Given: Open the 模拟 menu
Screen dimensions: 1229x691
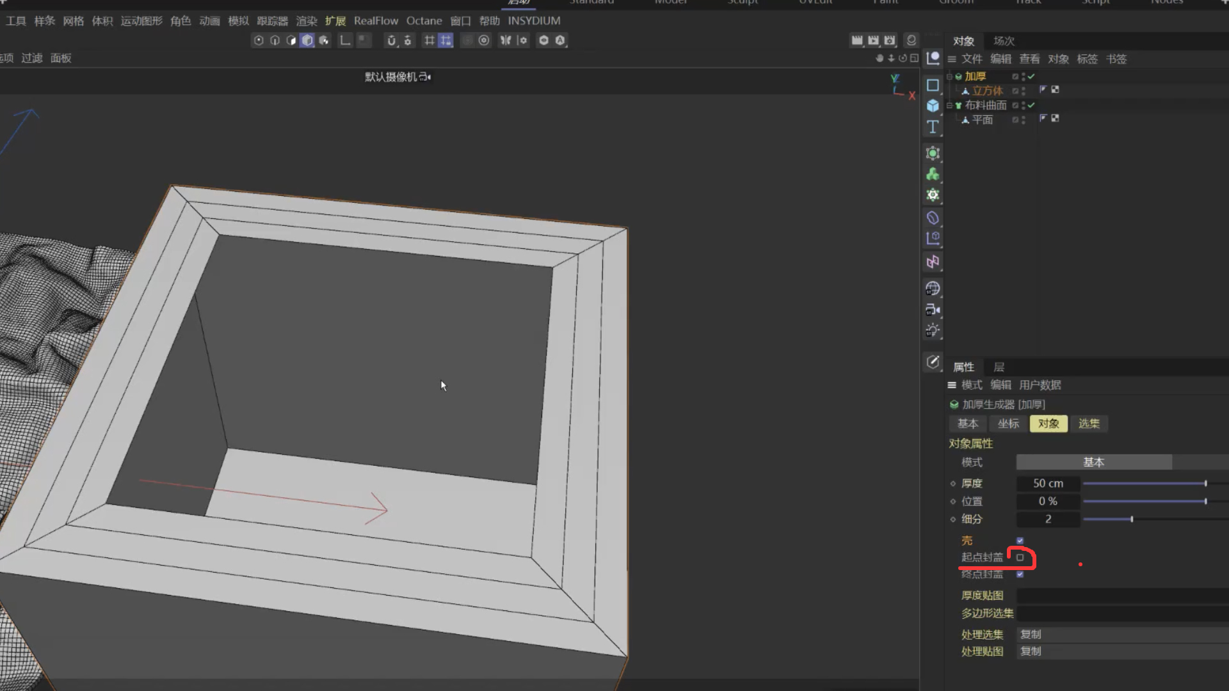Looking at the screenshot, I should [x=238, y=21].
